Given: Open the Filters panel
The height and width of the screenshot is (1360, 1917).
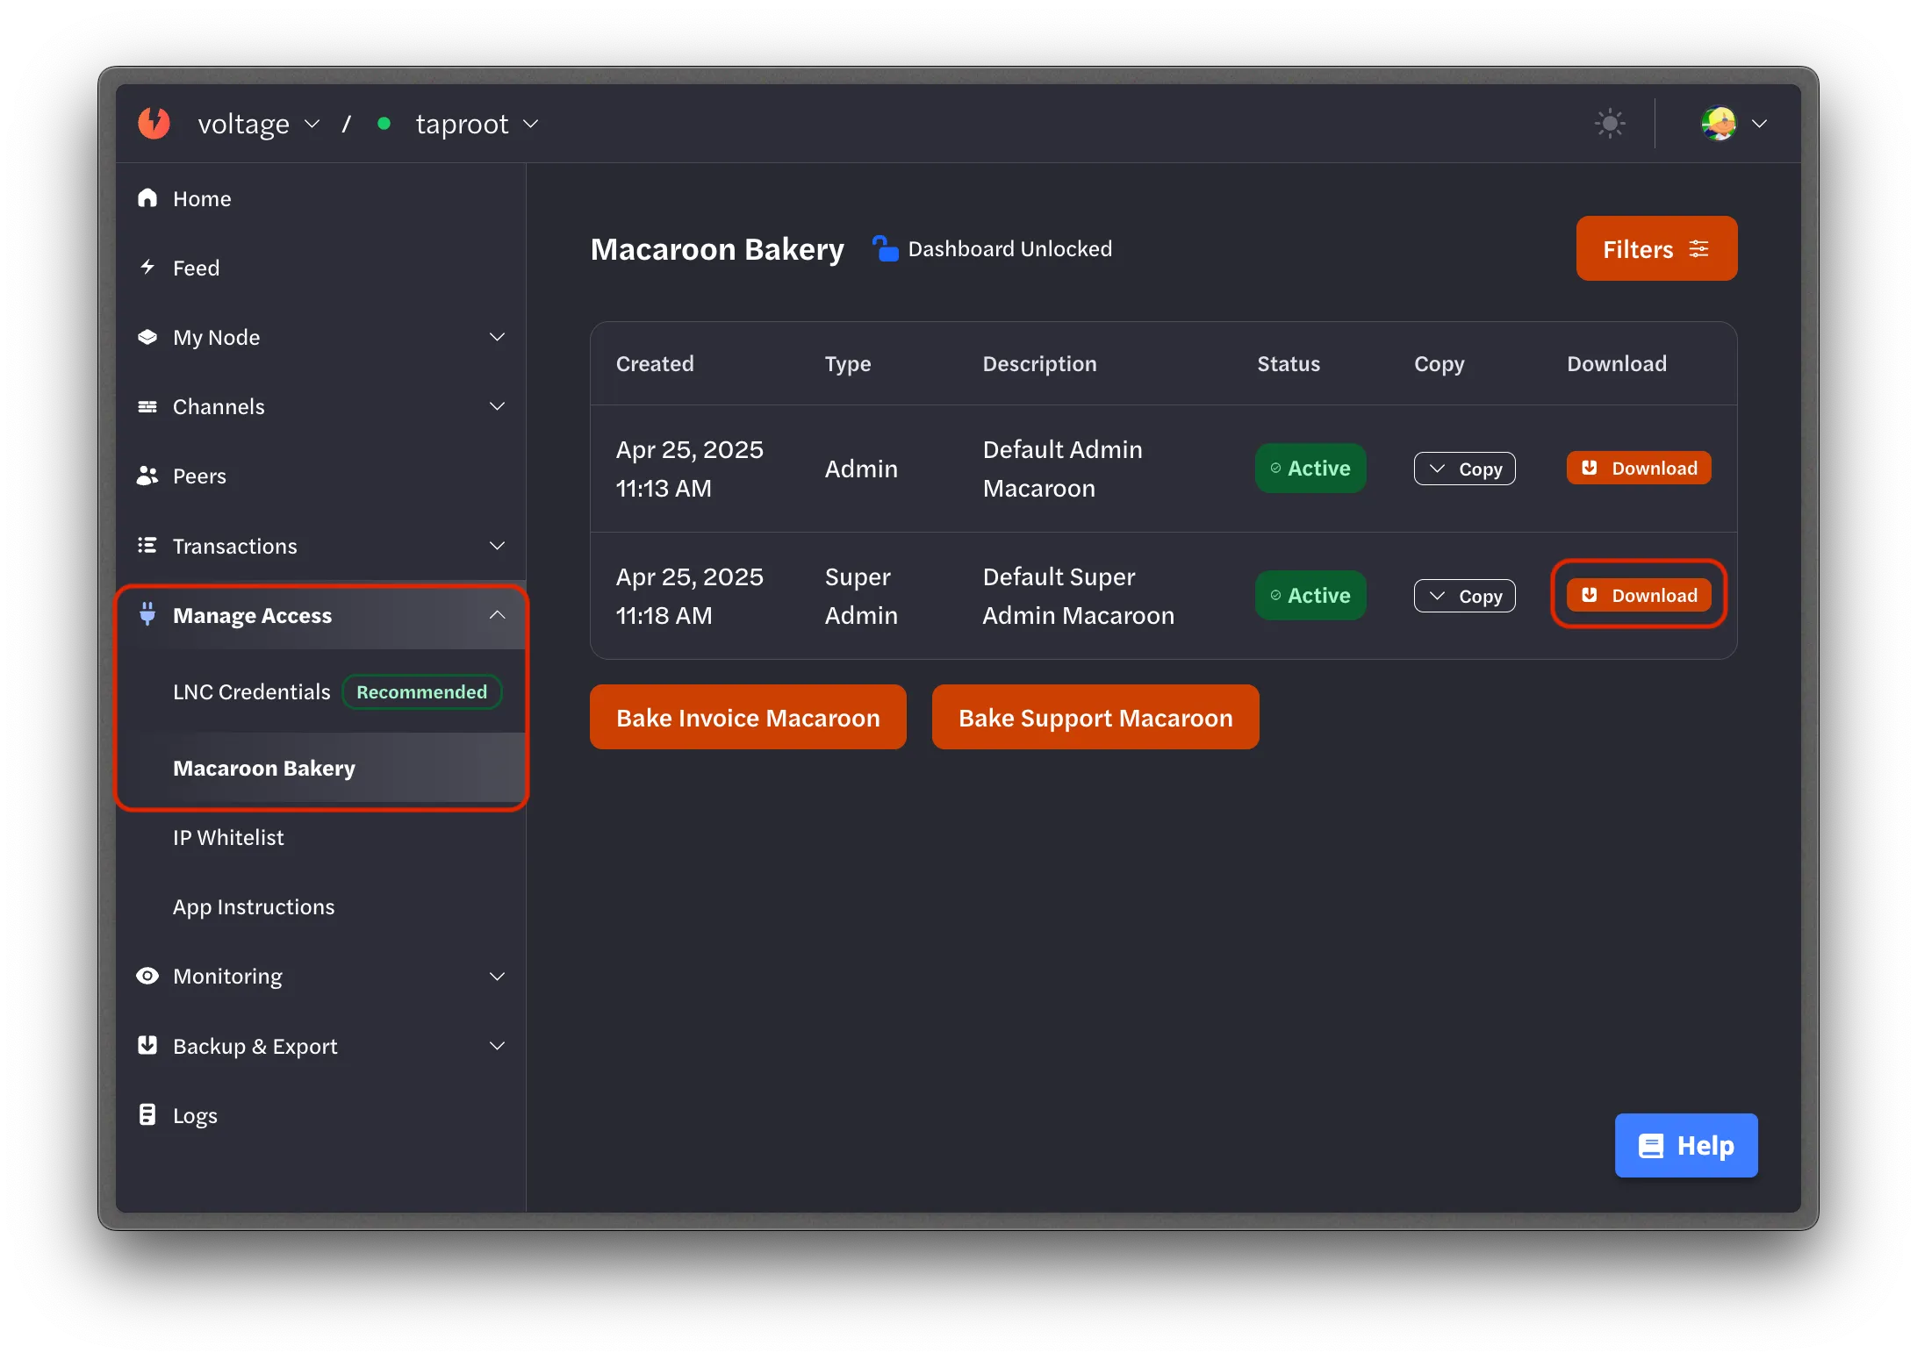Looking at the screenshot, I should pyautogui.click(x=1655, y=248).
